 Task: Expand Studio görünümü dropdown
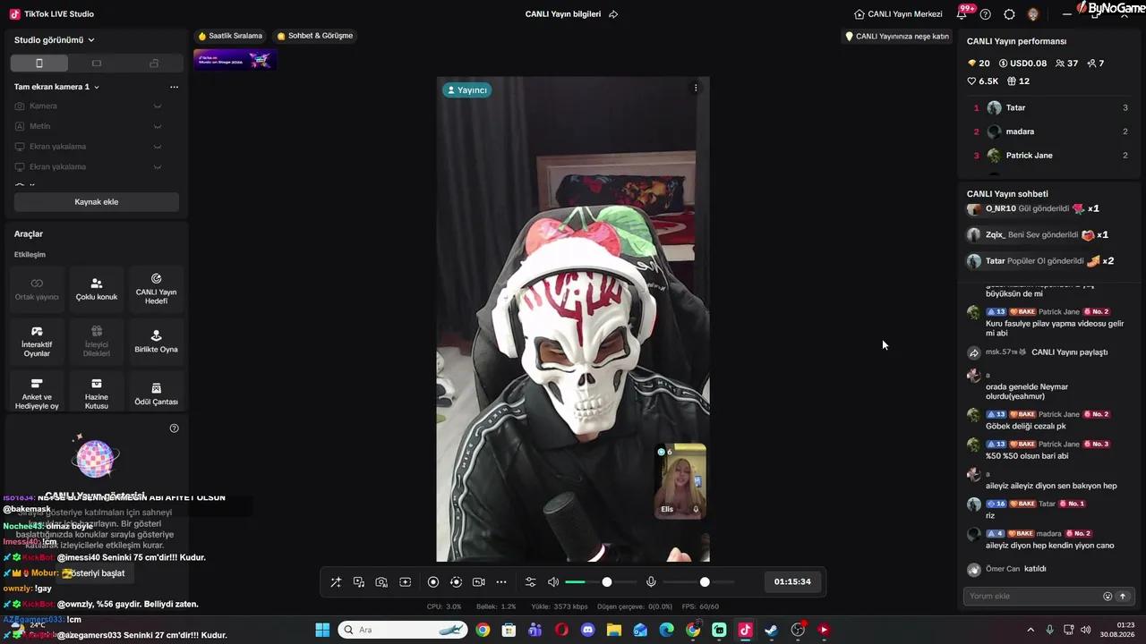55,40
